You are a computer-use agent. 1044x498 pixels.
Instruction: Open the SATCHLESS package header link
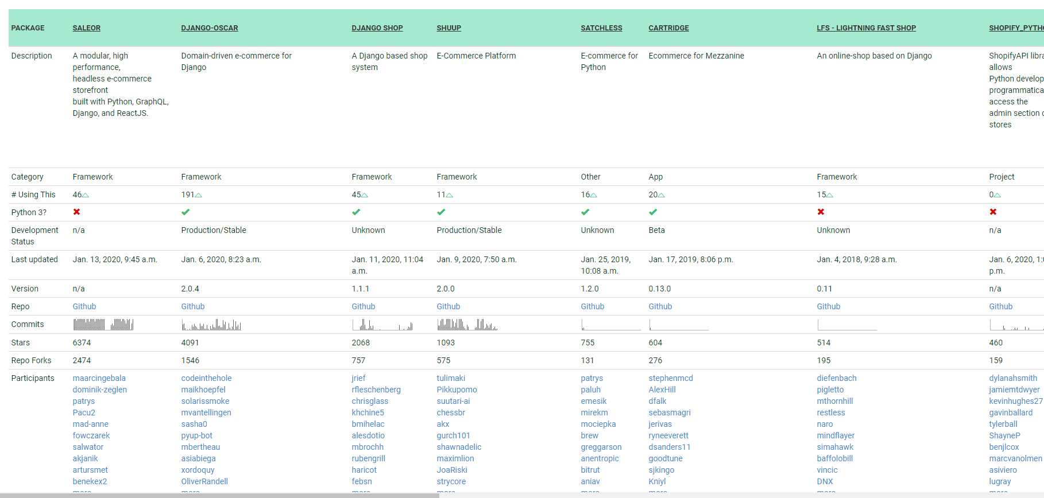602,28
